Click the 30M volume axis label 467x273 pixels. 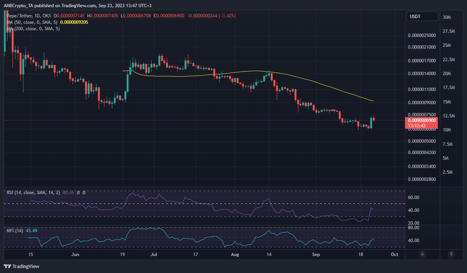446,17
